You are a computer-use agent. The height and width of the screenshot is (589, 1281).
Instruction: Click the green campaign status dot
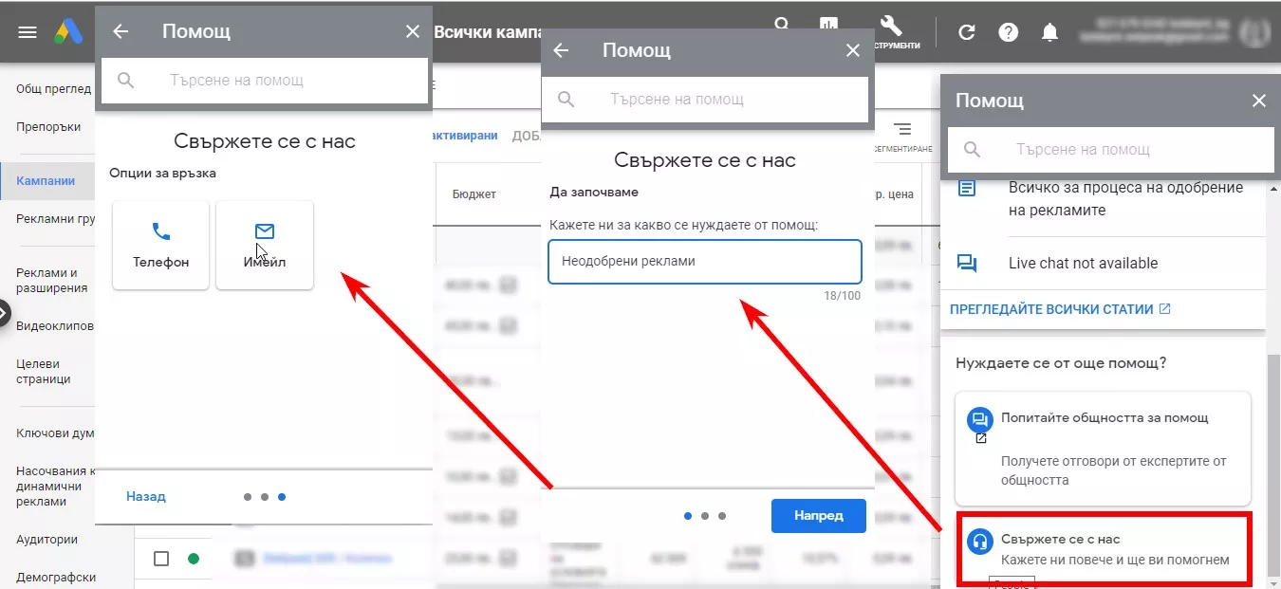194,559
